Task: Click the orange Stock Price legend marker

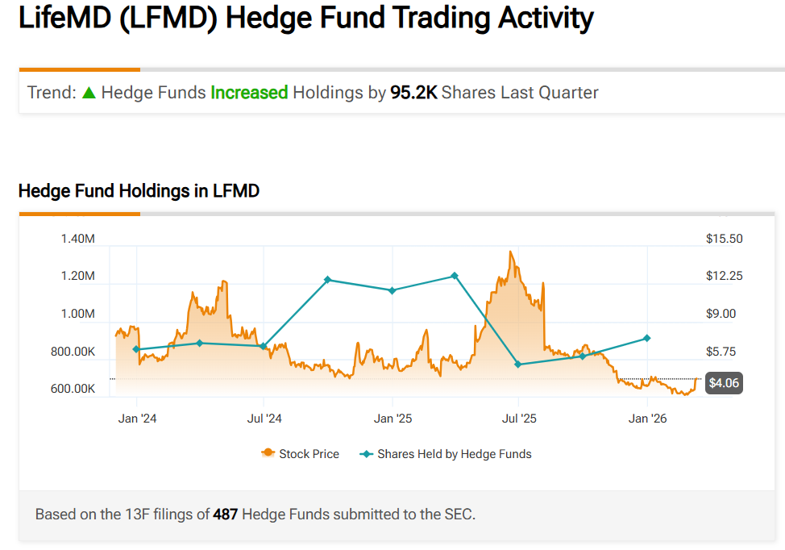Action: point(268,453)
